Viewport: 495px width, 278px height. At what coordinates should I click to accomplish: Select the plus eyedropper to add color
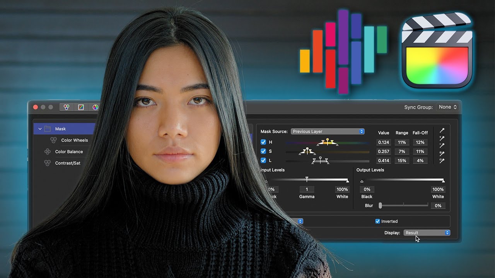tap(442, 138)
